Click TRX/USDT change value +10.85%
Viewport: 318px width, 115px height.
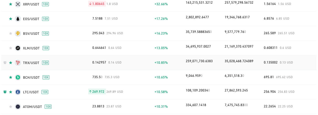pos(161,63)
